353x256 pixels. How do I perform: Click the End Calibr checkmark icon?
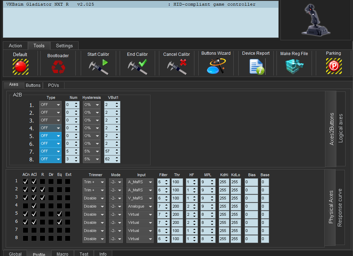tap(137, 67)
